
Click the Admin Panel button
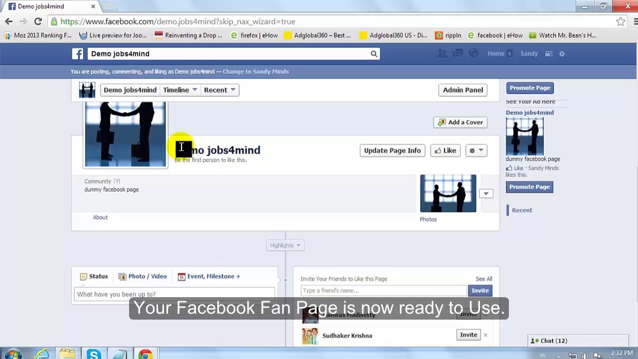coord(463,90)
